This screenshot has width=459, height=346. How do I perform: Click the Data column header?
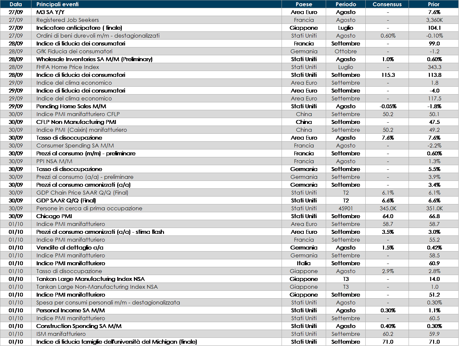16,4
